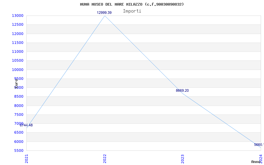
Task: Click the x-axis year 2022
Action: click(105, 159)
